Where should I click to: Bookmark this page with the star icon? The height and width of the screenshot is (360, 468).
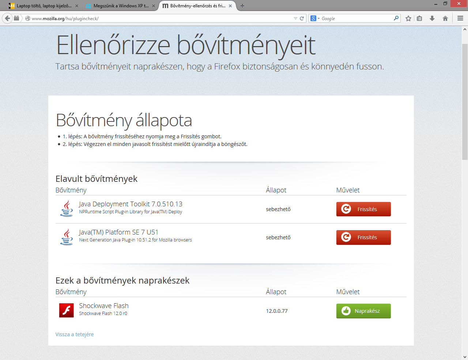pyautogui.click(x=408, y=18)
